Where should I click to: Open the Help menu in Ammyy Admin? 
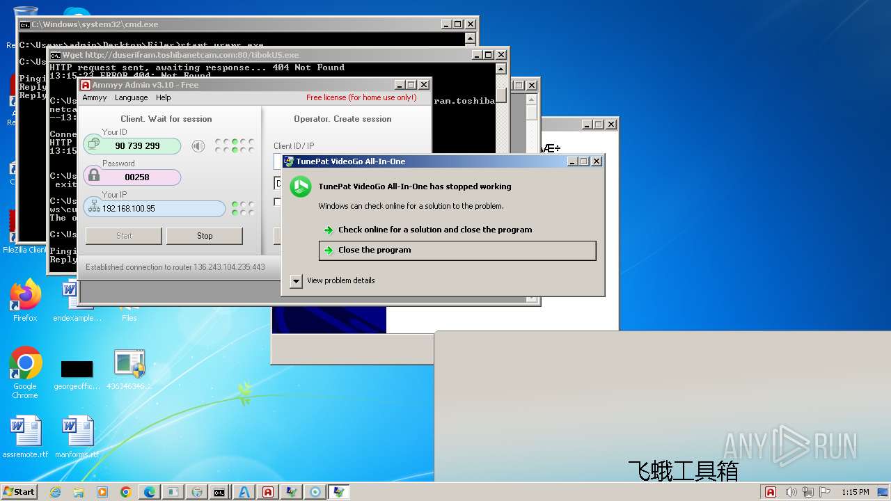[x=163, y=97]
